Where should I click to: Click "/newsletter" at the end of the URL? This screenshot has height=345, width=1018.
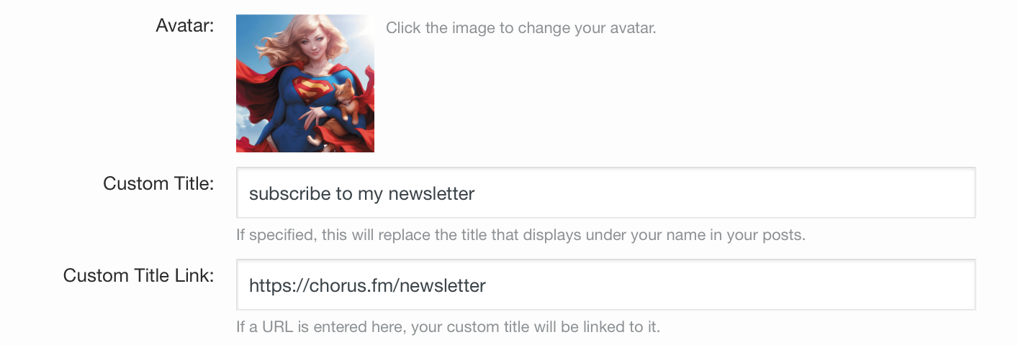(442, 285)
